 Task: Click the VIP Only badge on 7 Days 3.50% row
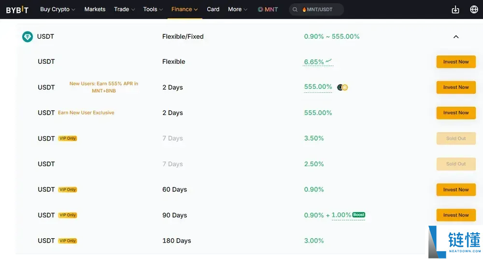click(68, 139)
